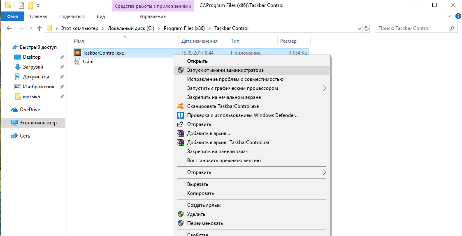Click the WinRAR icon next to 'Добавить в архив...'
This screenshot has height=236, width=462.
tap(180, 133)
